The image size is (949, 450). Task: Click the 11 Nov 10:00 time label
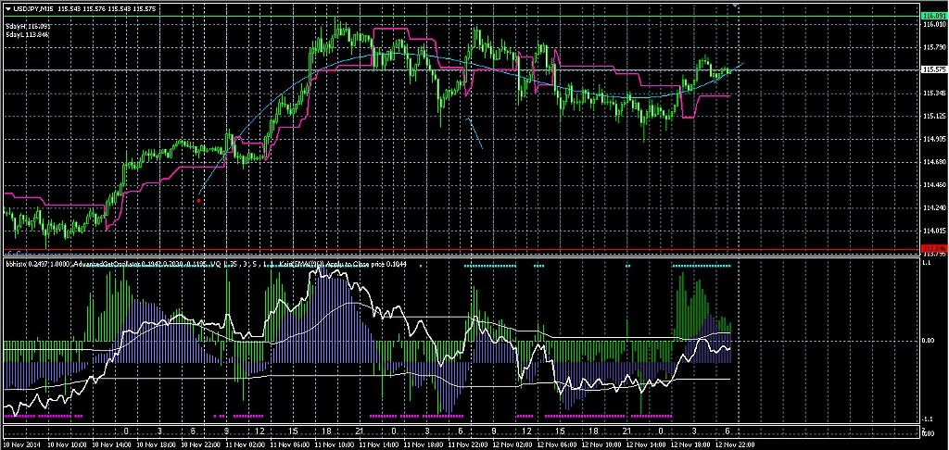point(334,443)
